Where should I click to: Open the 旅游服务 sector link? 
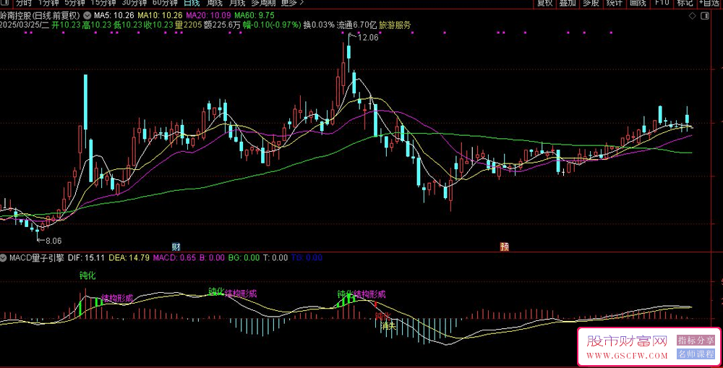click(x=395, y=25)
